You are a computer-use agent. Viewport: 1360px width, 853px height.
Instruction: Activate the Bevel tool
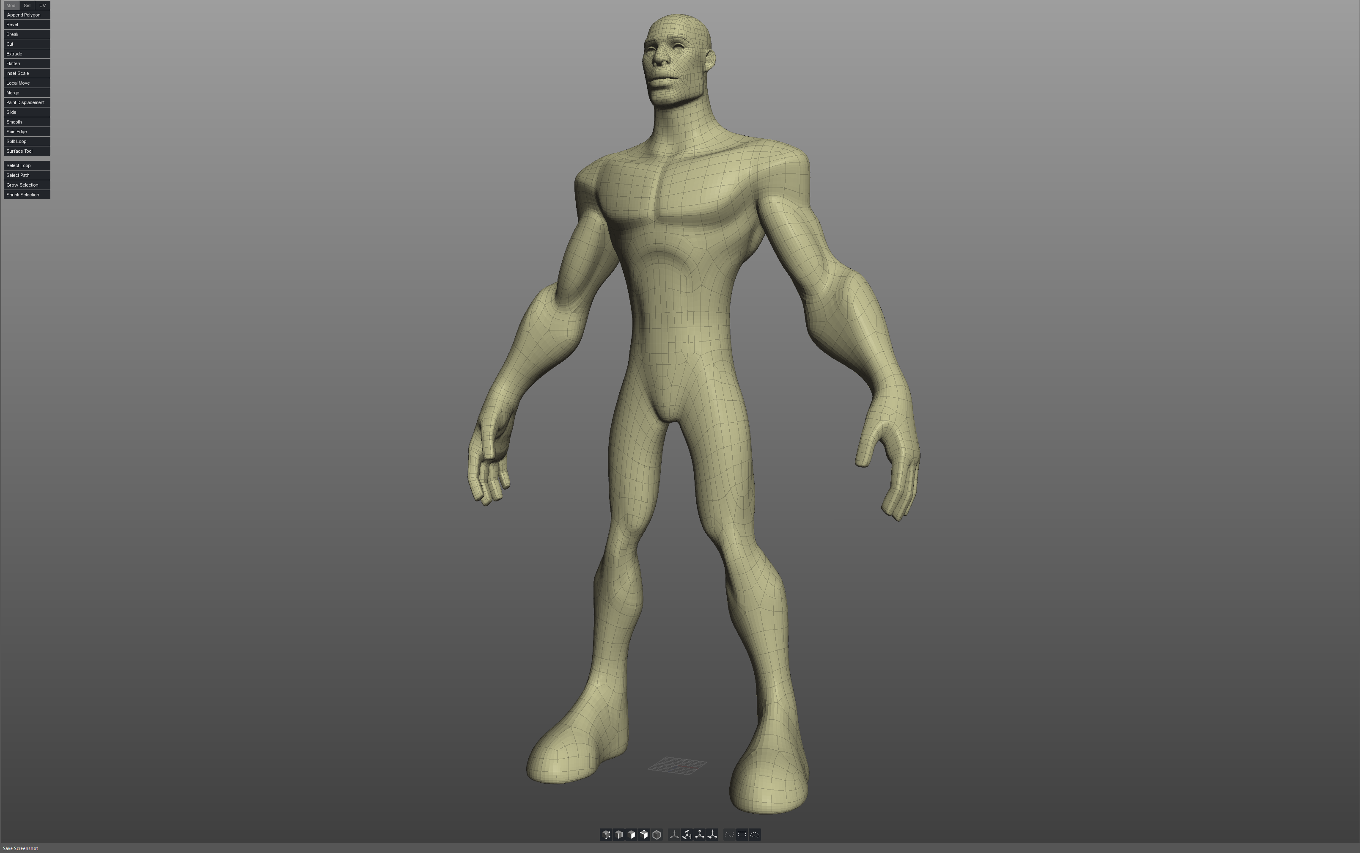pyautogui.click(x=27, y=24)
